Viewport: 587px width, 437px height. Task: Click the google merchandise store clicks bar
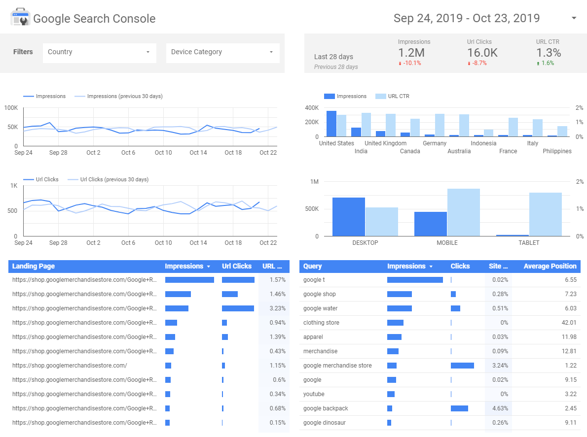[x=462, y=365]
